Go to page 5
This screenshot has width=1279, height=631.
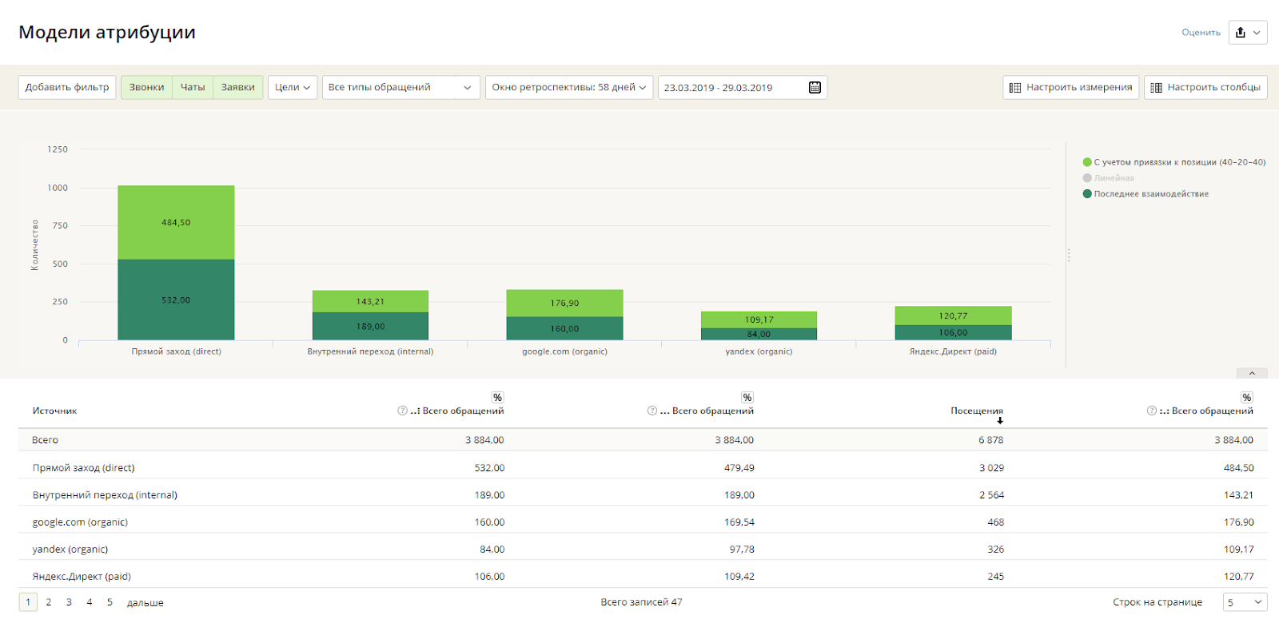click(110, 602)
